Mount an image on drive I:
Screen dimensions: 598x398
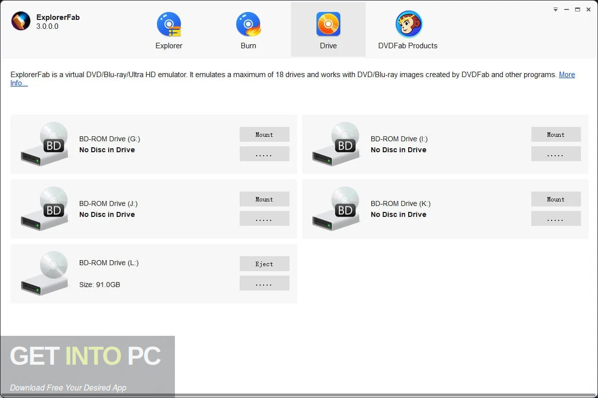tap(556, 134)
